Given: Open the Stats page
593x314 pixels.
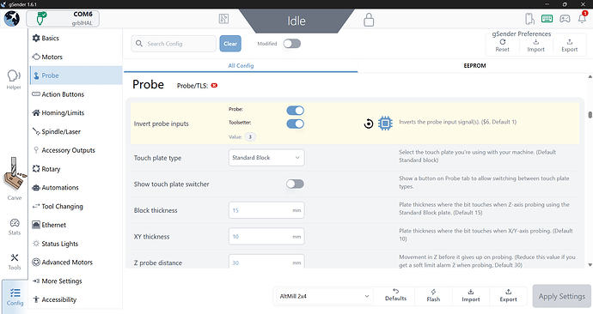Looking at the screenshot, I should [x=15, y=226].
